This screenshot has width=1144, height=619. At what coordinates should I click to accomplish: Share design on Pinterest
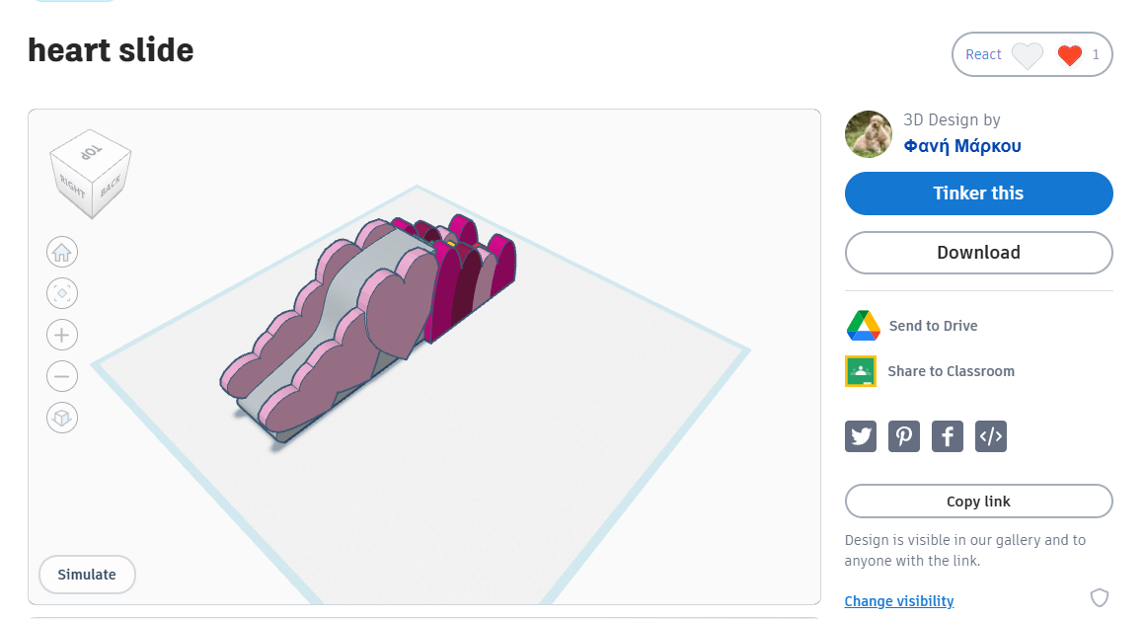904,436
